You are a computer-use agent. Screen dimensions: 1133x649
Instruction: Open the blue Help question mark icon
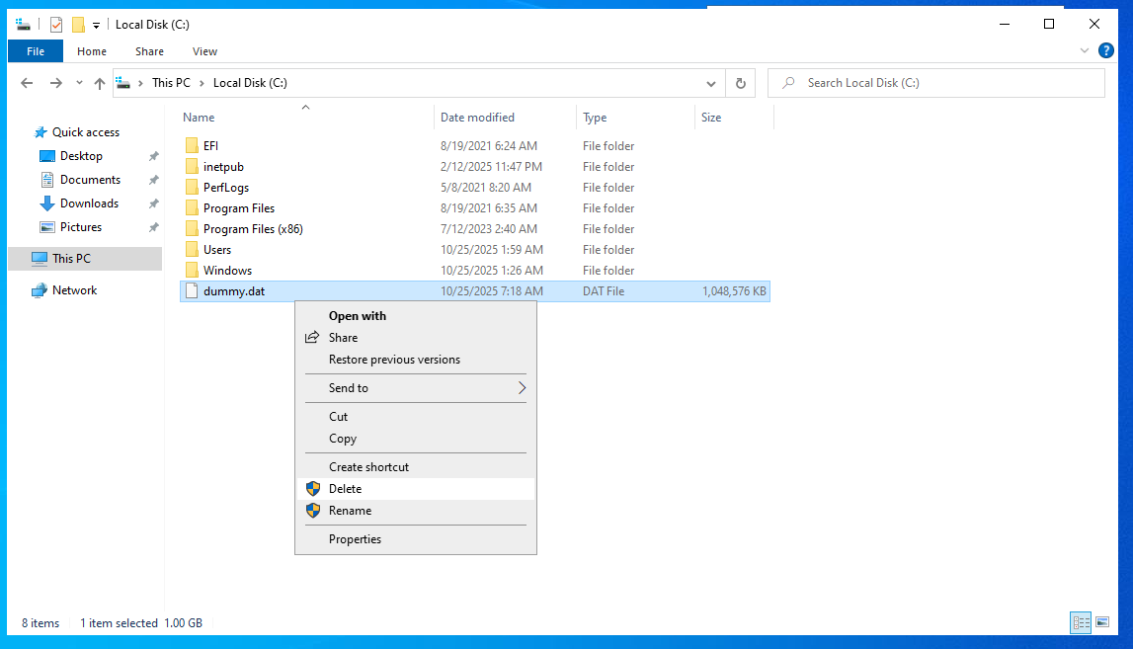pos(1105,50)
